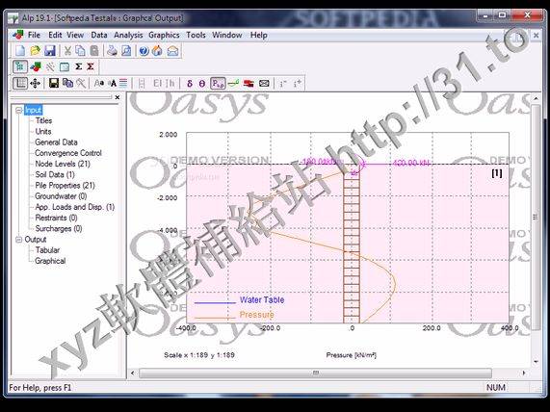Open Units in the tree
Viewport: 550px width, 412px height.
click(x=43, y=132)
